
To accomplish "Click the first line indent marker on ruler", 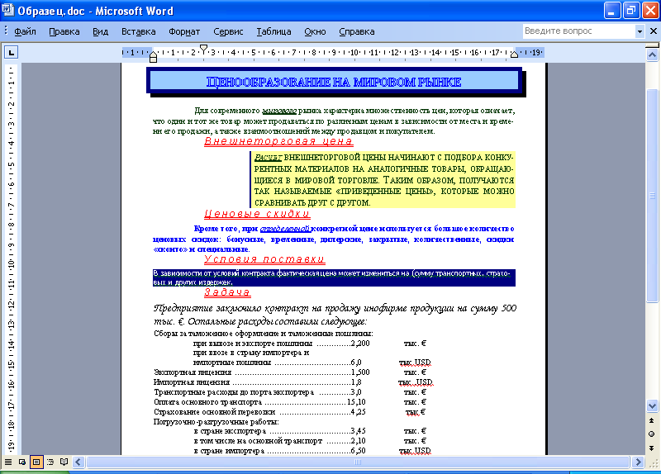I will 203,49.
